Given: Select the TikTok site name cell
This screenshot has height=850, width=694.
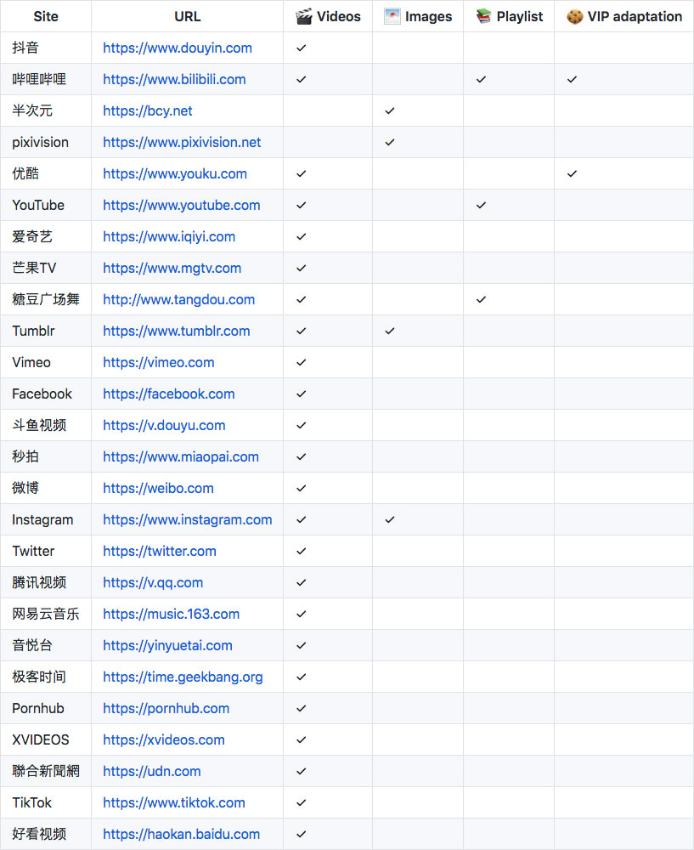Looking at the screenshot, I should (46, 802).
